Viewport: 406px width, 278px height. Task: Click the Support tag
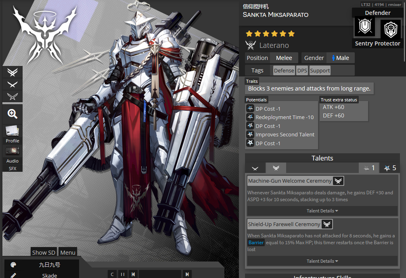click(x=320, y=70)
